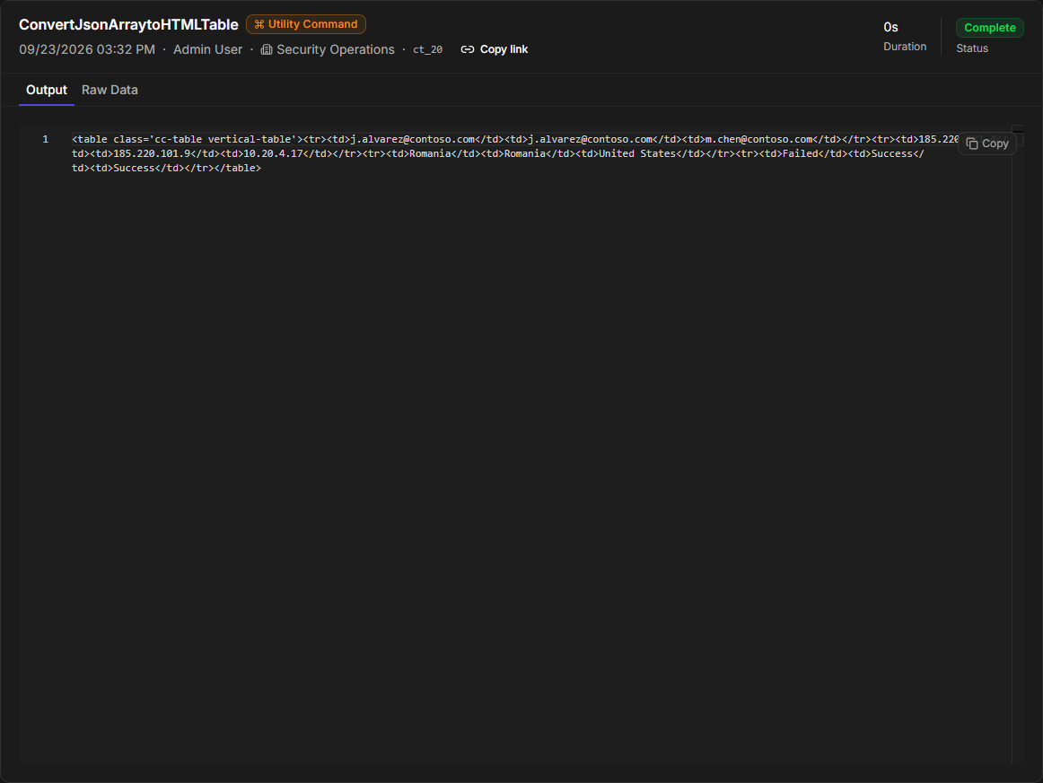Click the Copy link button

pyautogui.click(x=495, y=49)
